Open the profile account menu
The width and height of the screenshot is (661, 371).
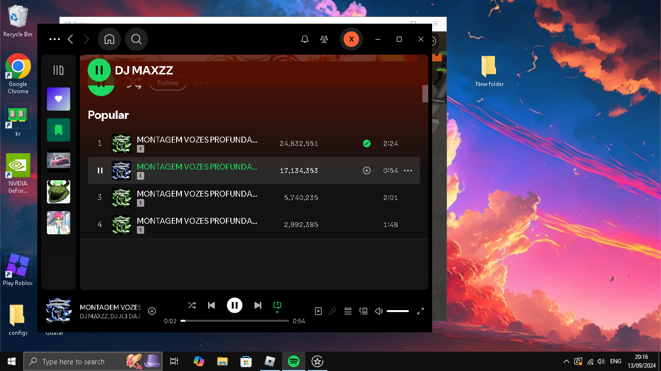pyautogui.click(x=351, y=39)
